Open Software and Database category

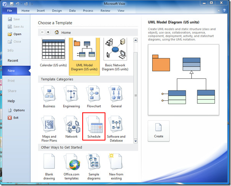[x=116, y=129]
